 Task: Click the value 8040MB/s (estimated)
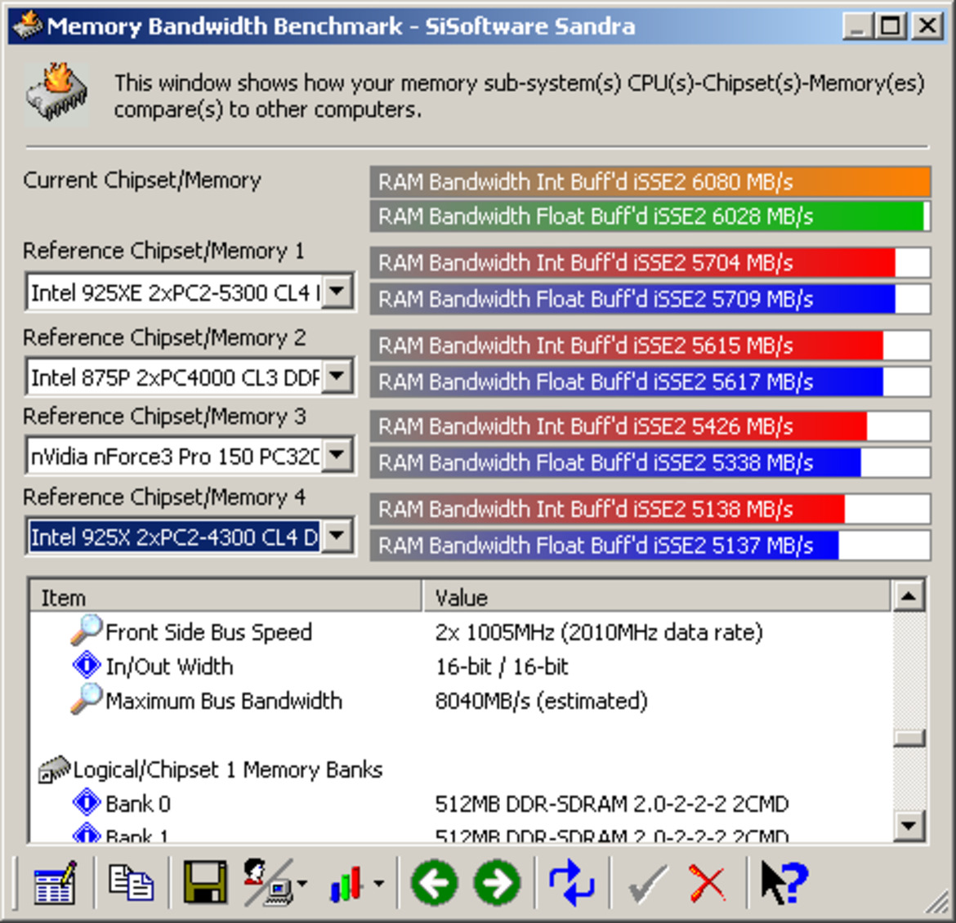(541, 701)
